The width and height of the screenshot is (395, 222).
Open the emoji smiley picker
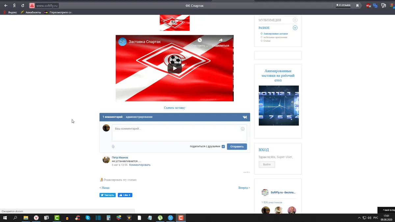pos(243,129)
